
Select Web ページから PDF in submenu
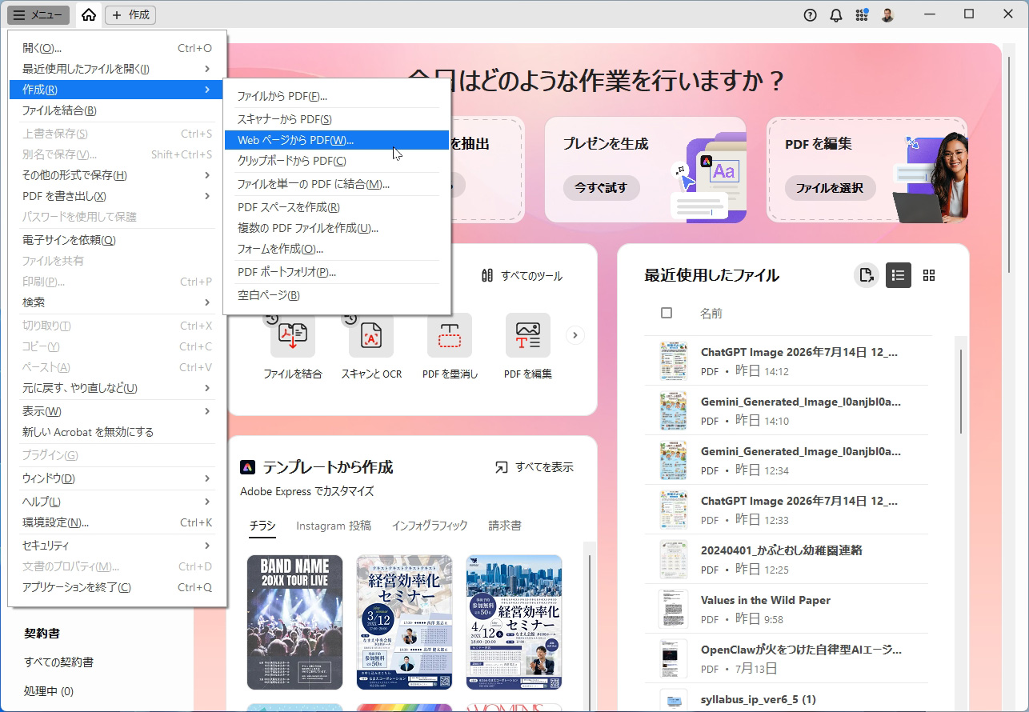pos(337,140)
